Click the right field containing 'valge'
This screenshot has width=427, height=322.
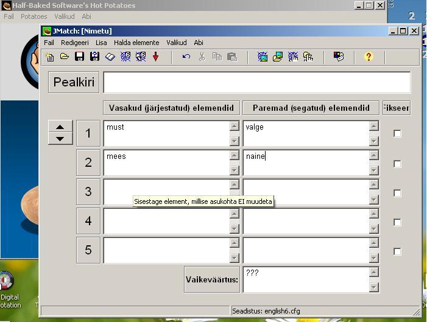click(x=306, y=134)
